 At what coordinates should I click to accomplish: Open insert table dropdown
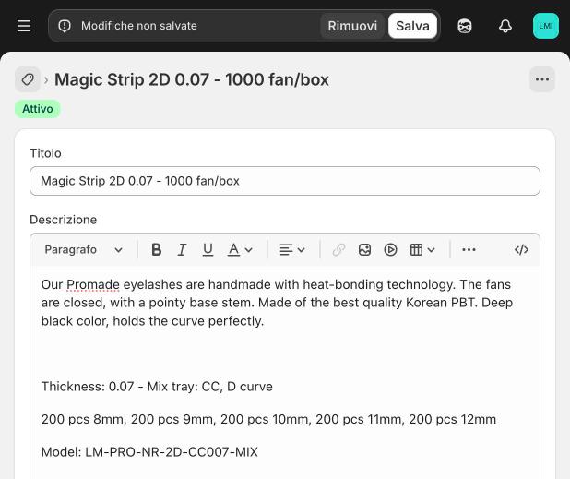point(422,250)
